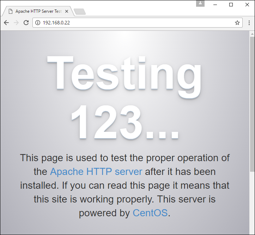255x235 pixels.
Task: Click the "123..." heading text
Action: pyautogui.click(x=125, y=122)
